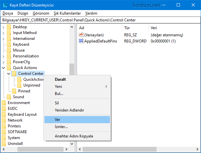The width and height of the screenshot is (201, 153).
Task: Click the PowerCfg folder icon
Action: point(9,62)
